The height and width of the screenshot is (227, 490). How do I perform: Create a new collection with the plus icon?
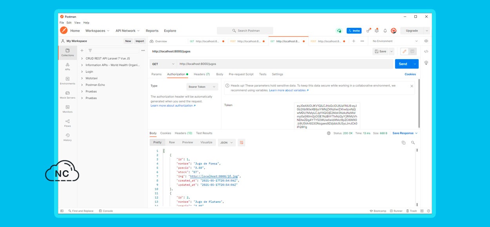[82, 50]
